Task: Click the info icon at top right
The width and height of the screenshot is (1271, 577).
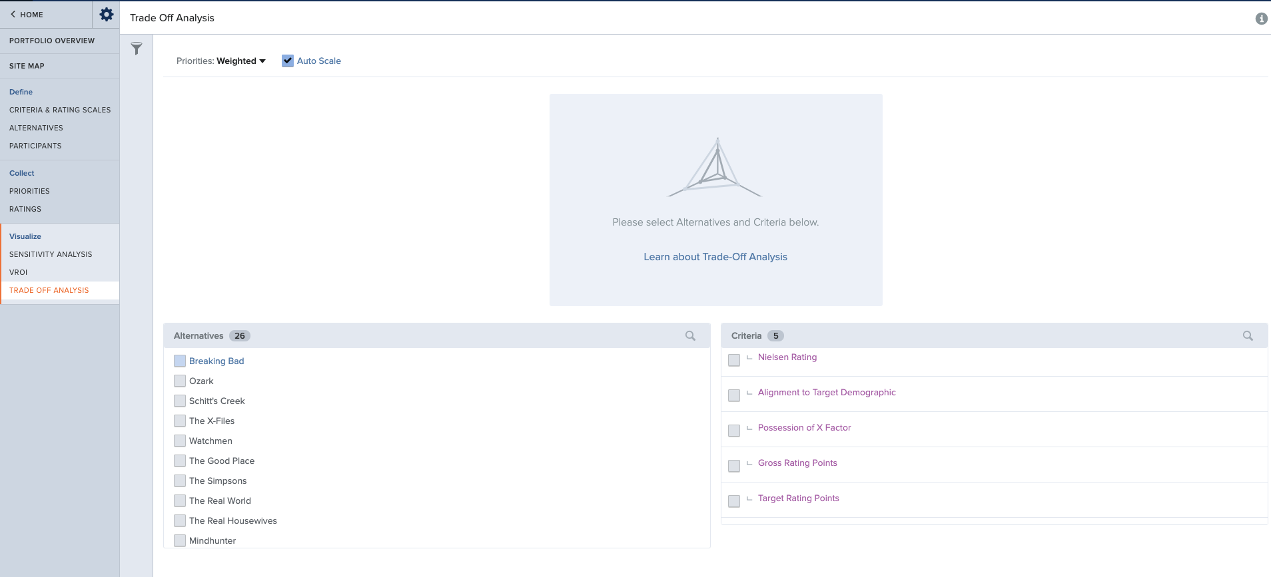Action: tap(1261, 19)
